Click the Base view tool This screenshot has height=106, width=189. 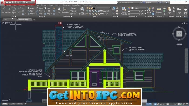179,10
